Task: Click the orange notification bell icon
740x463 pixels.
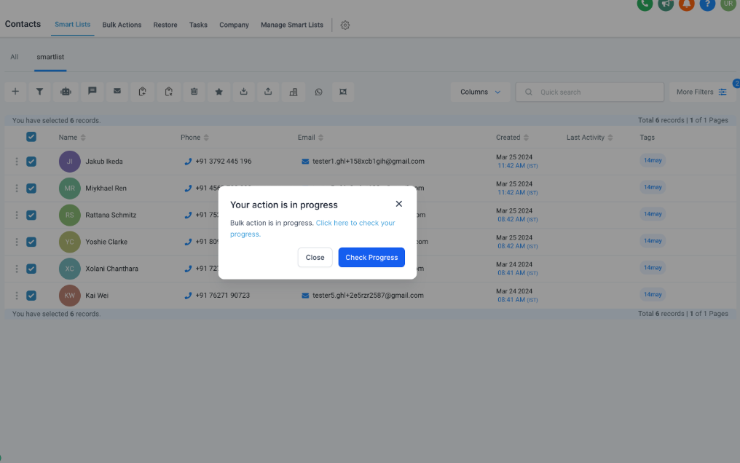Action: 686,4
